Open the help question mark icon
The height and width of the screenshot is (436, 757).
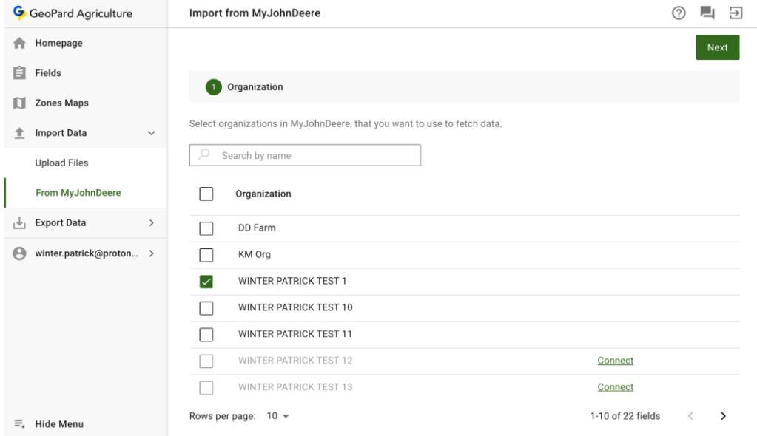(x=678, y=13)
